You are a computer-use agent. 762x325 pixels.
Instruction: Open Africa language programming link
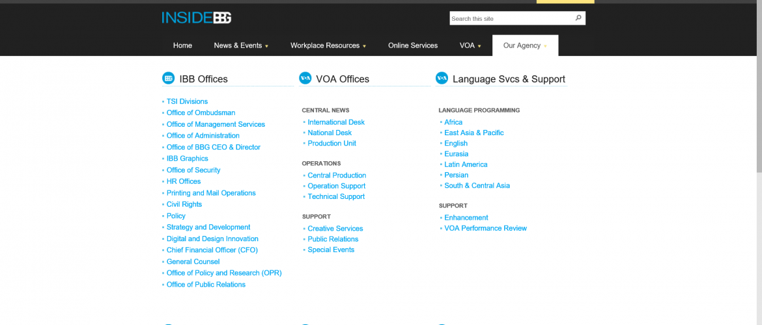(453, 122)
